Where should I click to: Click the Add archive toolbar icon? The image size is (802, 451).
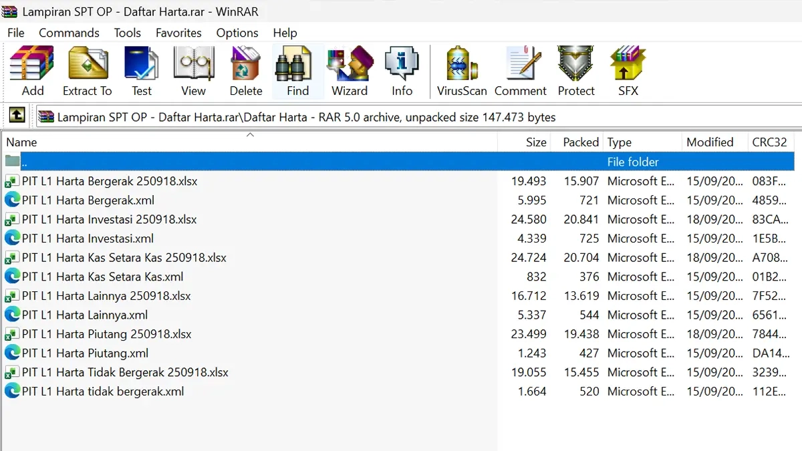(x=32, y=71)
